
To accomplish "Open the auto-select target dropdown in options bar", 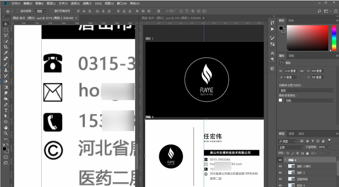I will [x=41, y=11].
